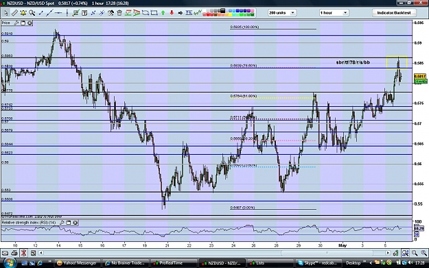Select the black right arrow marker
The image size is (429, 268).
(x=181, y=13)
